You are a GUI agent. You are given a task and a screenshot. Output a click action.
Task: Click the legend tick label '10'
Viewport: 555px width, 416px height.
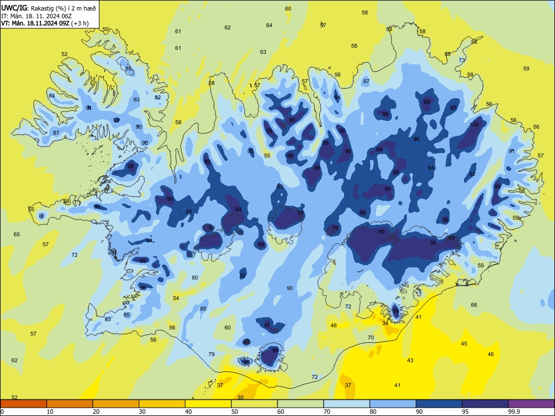[50, 412]
